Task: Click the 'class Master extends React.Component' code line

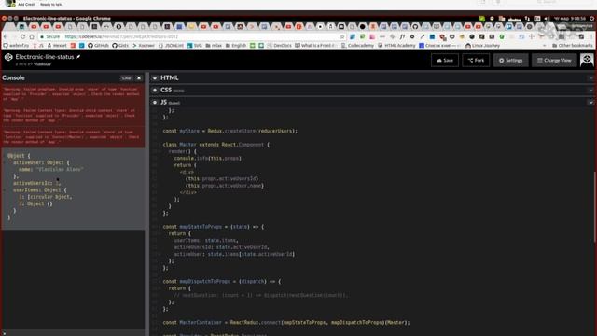Action: click(x=215, y=145)
